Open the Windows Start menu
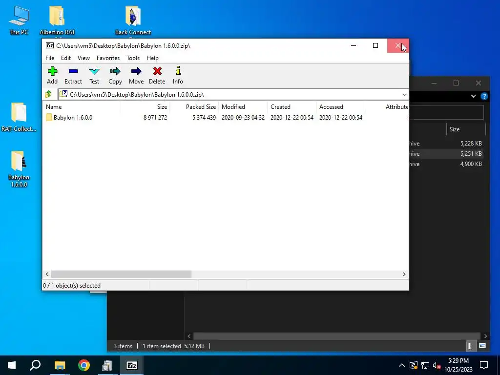The image size is (500, 375). click(x=12, y=365)
